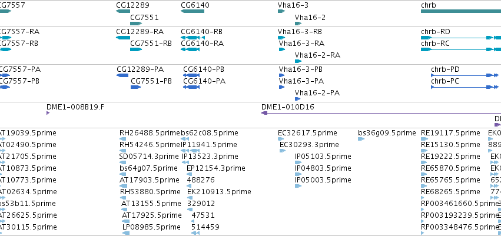Select the LP08985.5prime EST glyph
501x236 pixels.
(126, 233)
